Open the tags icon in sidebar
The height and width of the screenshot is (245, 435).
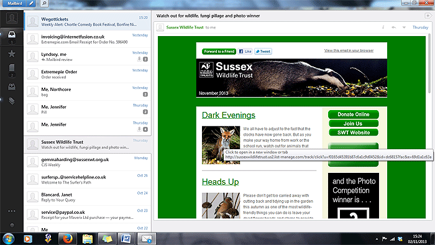(12, 101)
